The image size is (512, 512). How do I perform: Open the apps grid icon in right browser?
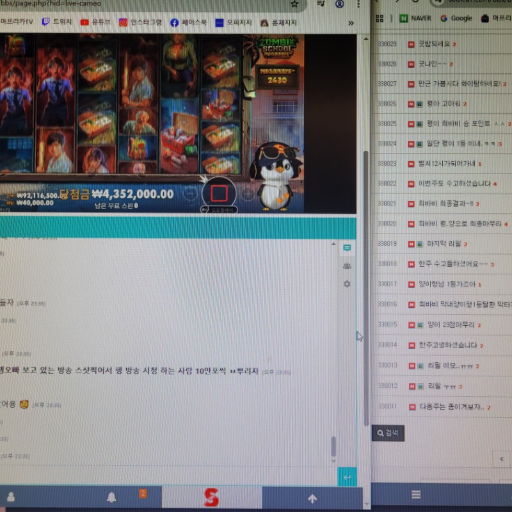point(380,19)
